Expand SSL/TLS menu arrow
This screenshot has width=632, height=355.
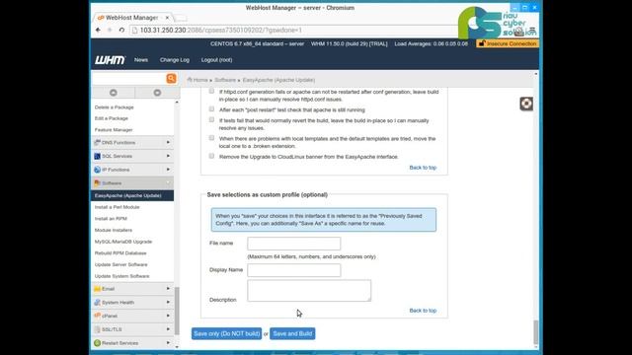(168, 329)
